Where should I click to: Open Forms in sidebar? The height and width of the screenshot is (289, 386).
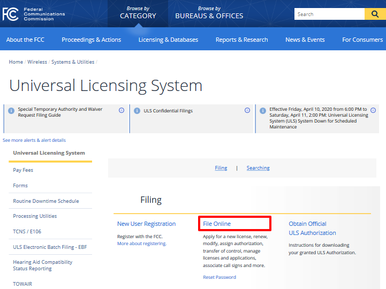point(20,186)
